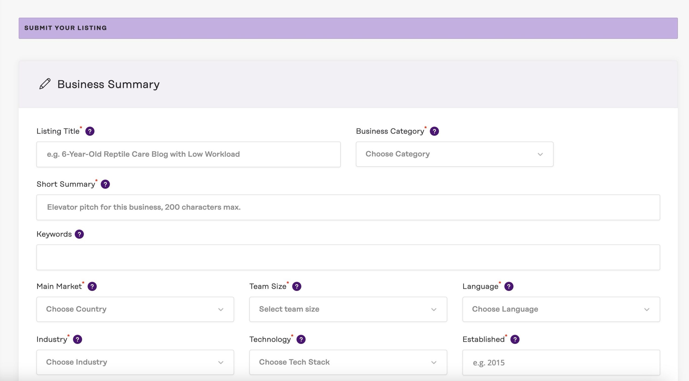Click the Industry label text

[52, 339]
